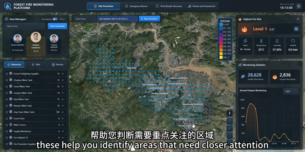Switch to Emergency Rescue tab
This screenshot has height=152, width=305.
[x=136, y=6]
